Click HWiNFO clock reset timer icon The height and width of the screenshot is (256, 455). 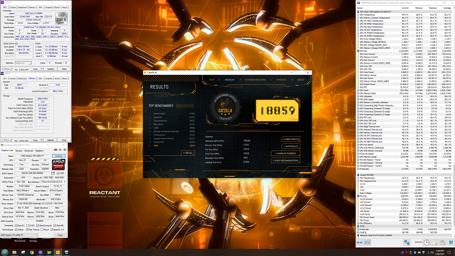[x=427, y=242]
